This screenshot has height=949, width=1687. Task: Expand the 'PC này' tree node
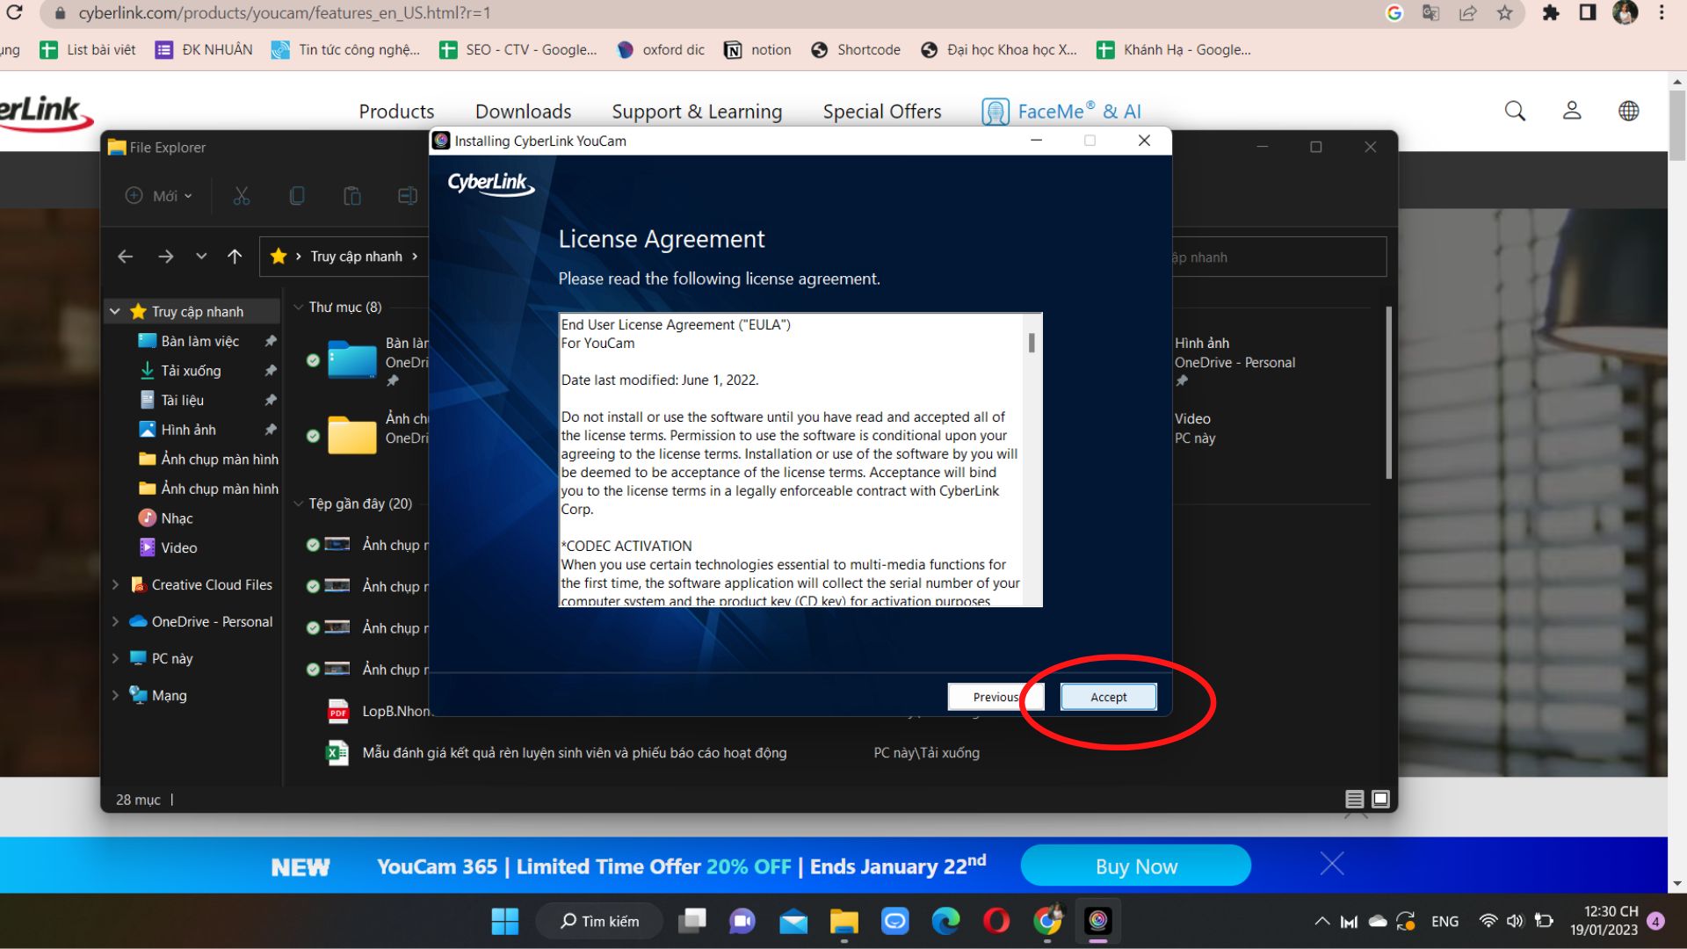click(x=115, y=658)
